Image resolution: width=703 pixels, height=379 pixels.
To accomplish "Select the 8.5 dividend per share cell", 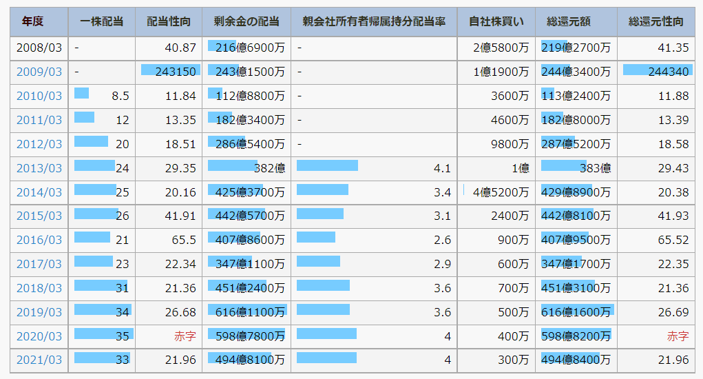I will coord(102,96).
